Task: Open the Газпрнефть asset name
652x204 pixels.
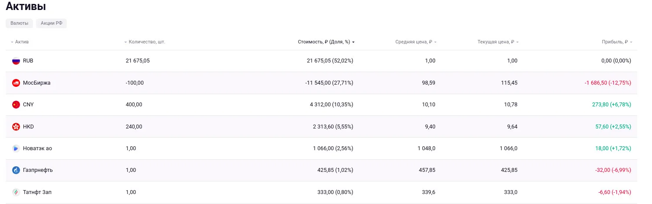Action: [x=38, y=170]
